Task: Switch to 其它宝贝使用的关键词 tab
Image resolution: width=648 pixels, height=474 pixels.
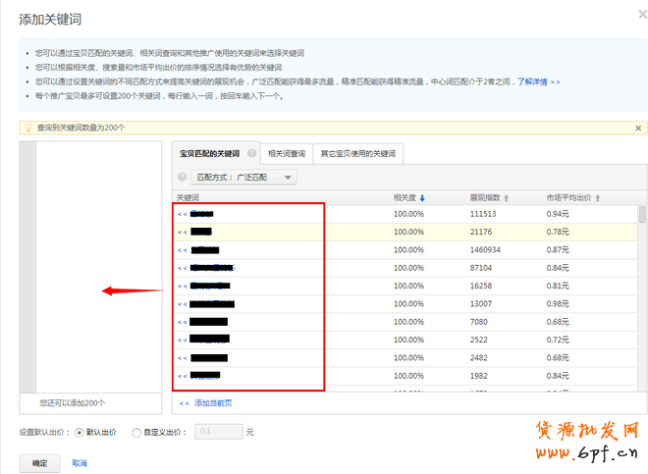Action: [357, 154]
